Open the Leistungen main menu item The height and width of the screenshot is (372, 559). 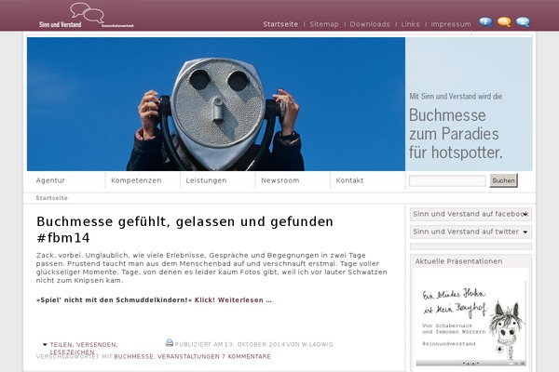click(206, 180)
